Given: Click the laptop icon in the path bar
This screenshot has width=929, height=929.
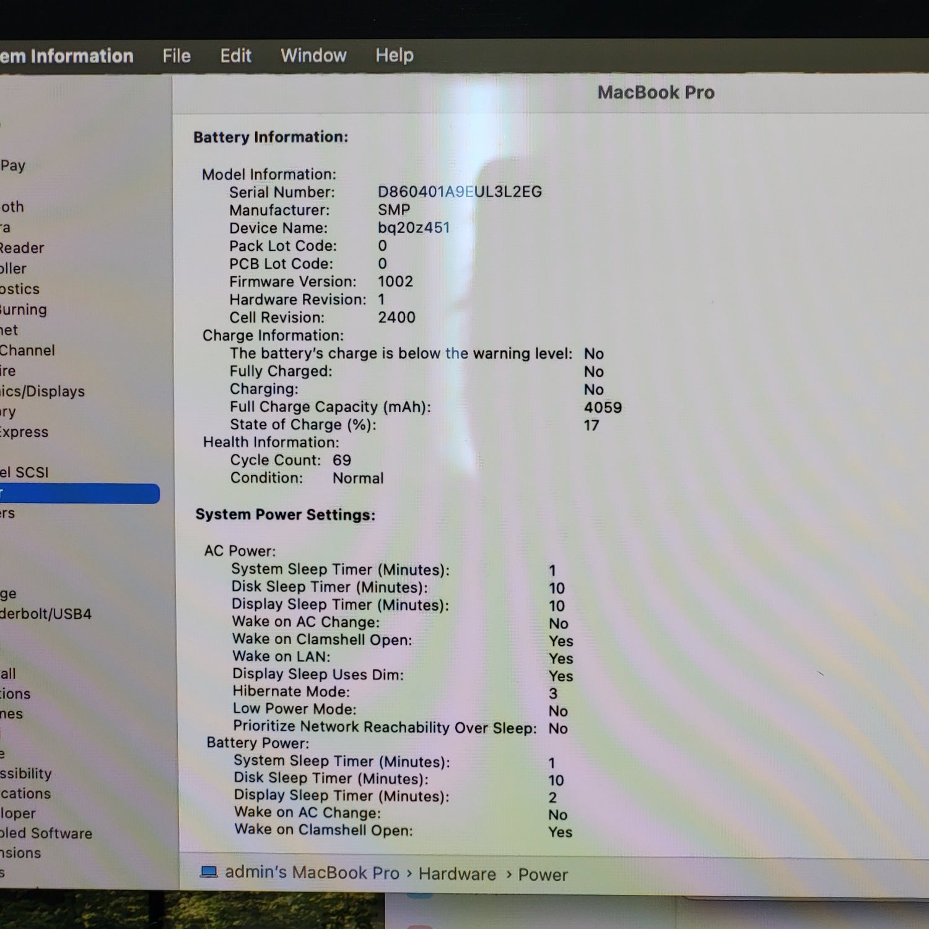Looking at the screenshot, I should [209, 872].
